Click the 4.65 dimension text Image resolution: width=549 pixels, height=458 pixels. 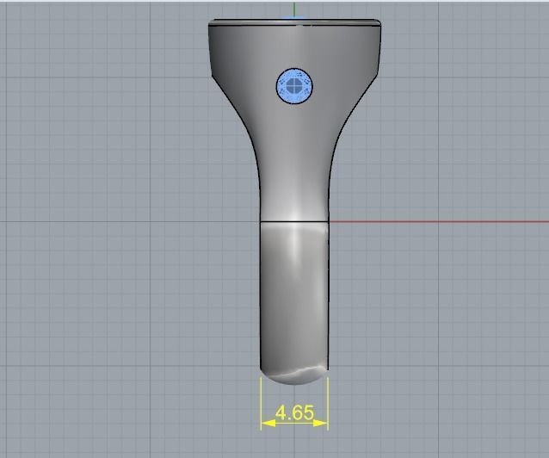coord(294,412)
